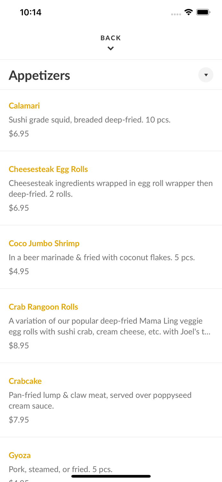Tap the battery indicator icon

[203, 12]
